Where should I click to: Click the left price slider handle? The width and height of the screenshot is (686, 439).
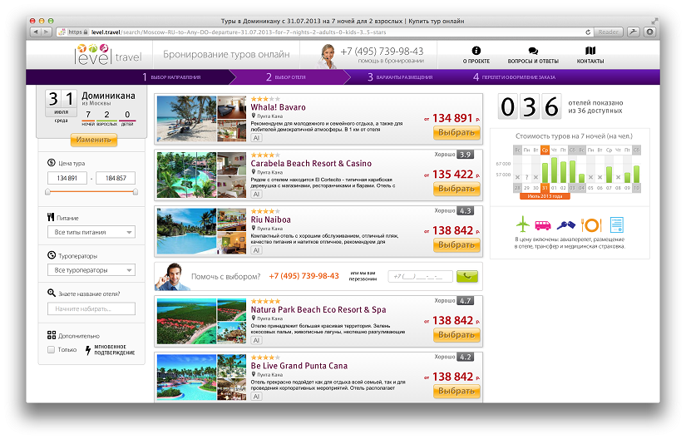pyautogui.click(x=47, y=191)
